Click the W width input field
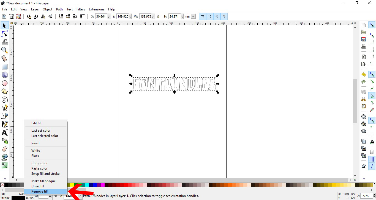This screenshot has height=200, width=376. coord(146,16)
